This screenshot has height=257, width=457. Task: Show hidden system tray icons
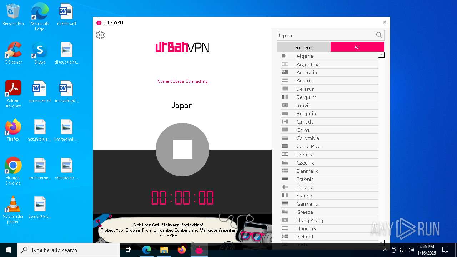pos(385,250)
